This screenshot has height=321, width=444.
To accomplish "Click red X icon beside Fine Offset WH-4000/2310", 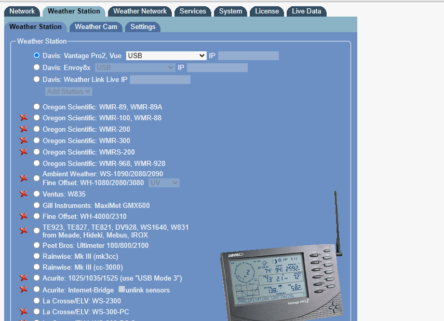I will coord(23,216).
